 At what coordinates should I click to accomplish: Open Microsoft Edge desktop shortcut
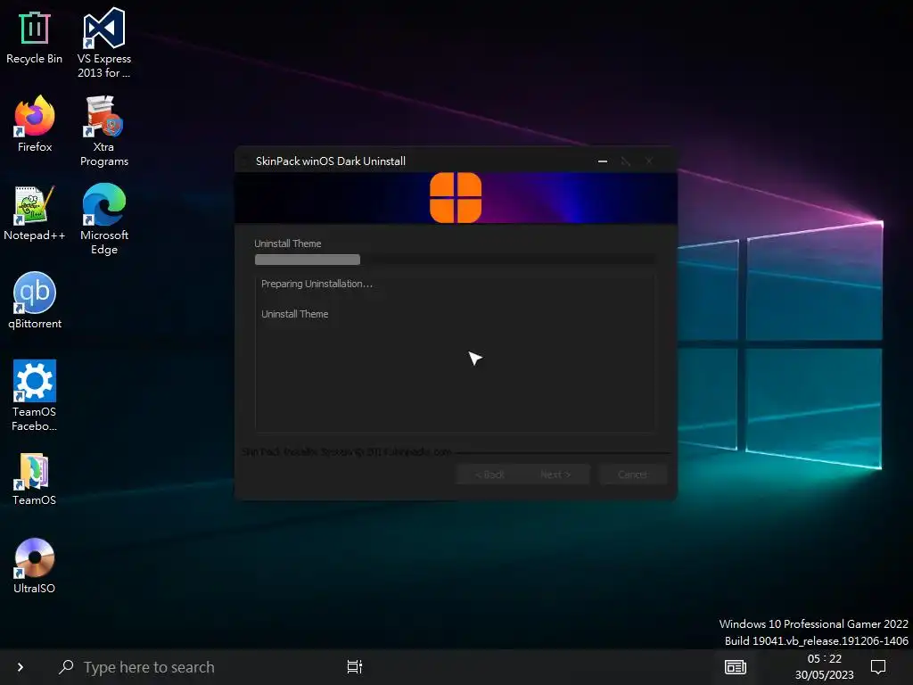[x=103, y=219]
